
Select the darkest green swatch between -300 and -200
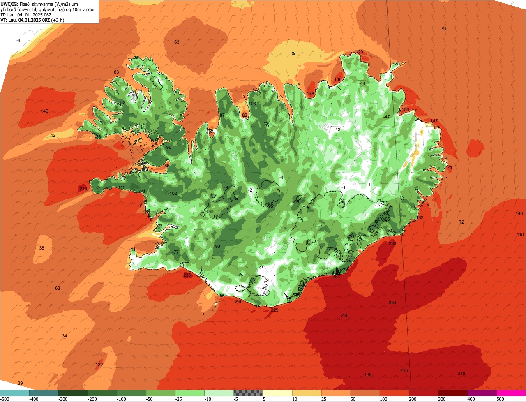73,393
